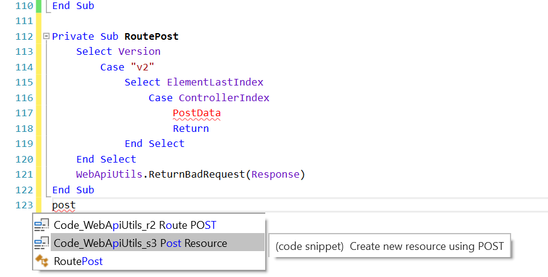Click ControllerIndex on the Case line

pos(224,98)
